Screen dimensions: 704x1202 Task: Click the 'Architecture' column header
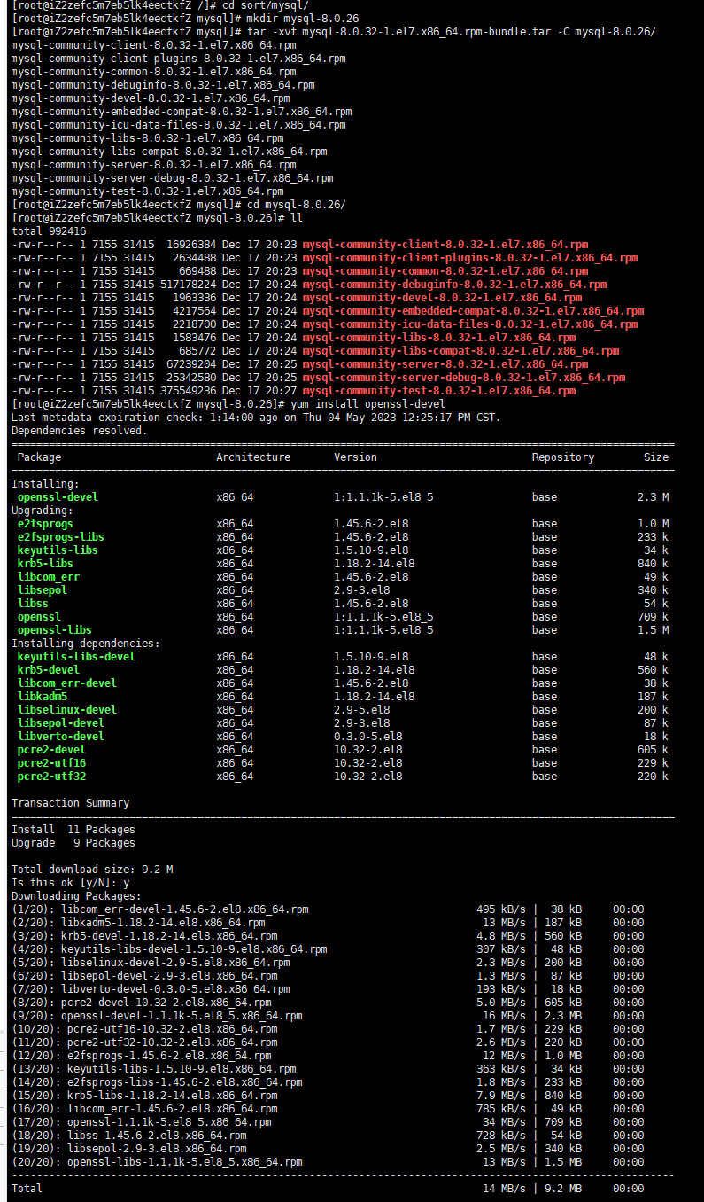click(253, 457)
